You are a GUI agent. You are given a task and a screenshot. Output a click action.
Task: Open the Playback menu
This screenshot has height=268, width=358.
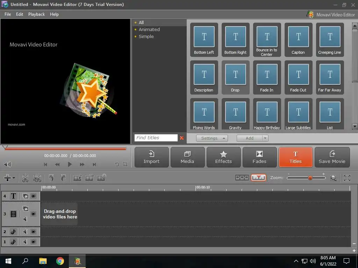coord(36,14)
